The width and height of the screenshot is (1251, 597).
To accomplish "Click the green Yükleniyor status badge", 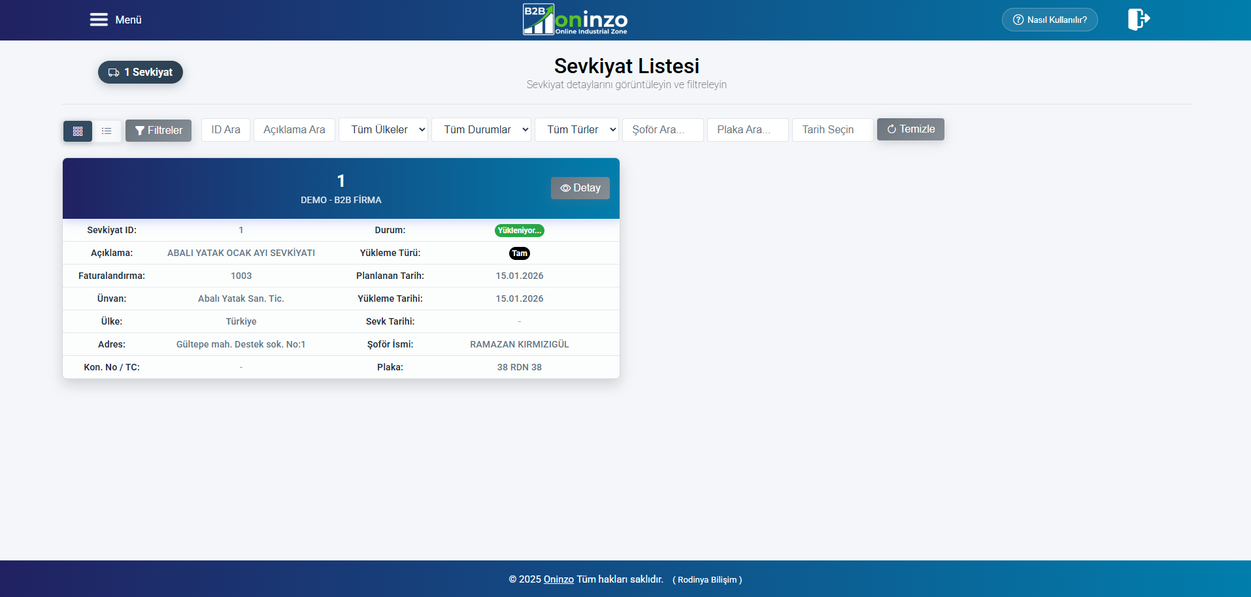I will [519, 231].
